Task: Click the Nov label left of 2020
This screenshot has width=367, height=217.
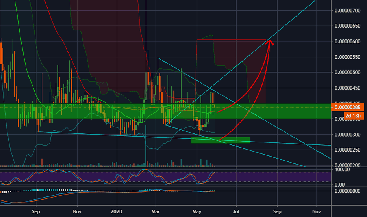Action: pos(77,211)
